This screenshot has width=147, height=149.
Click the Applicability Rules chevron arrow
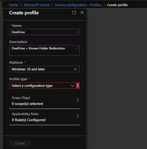78,116
